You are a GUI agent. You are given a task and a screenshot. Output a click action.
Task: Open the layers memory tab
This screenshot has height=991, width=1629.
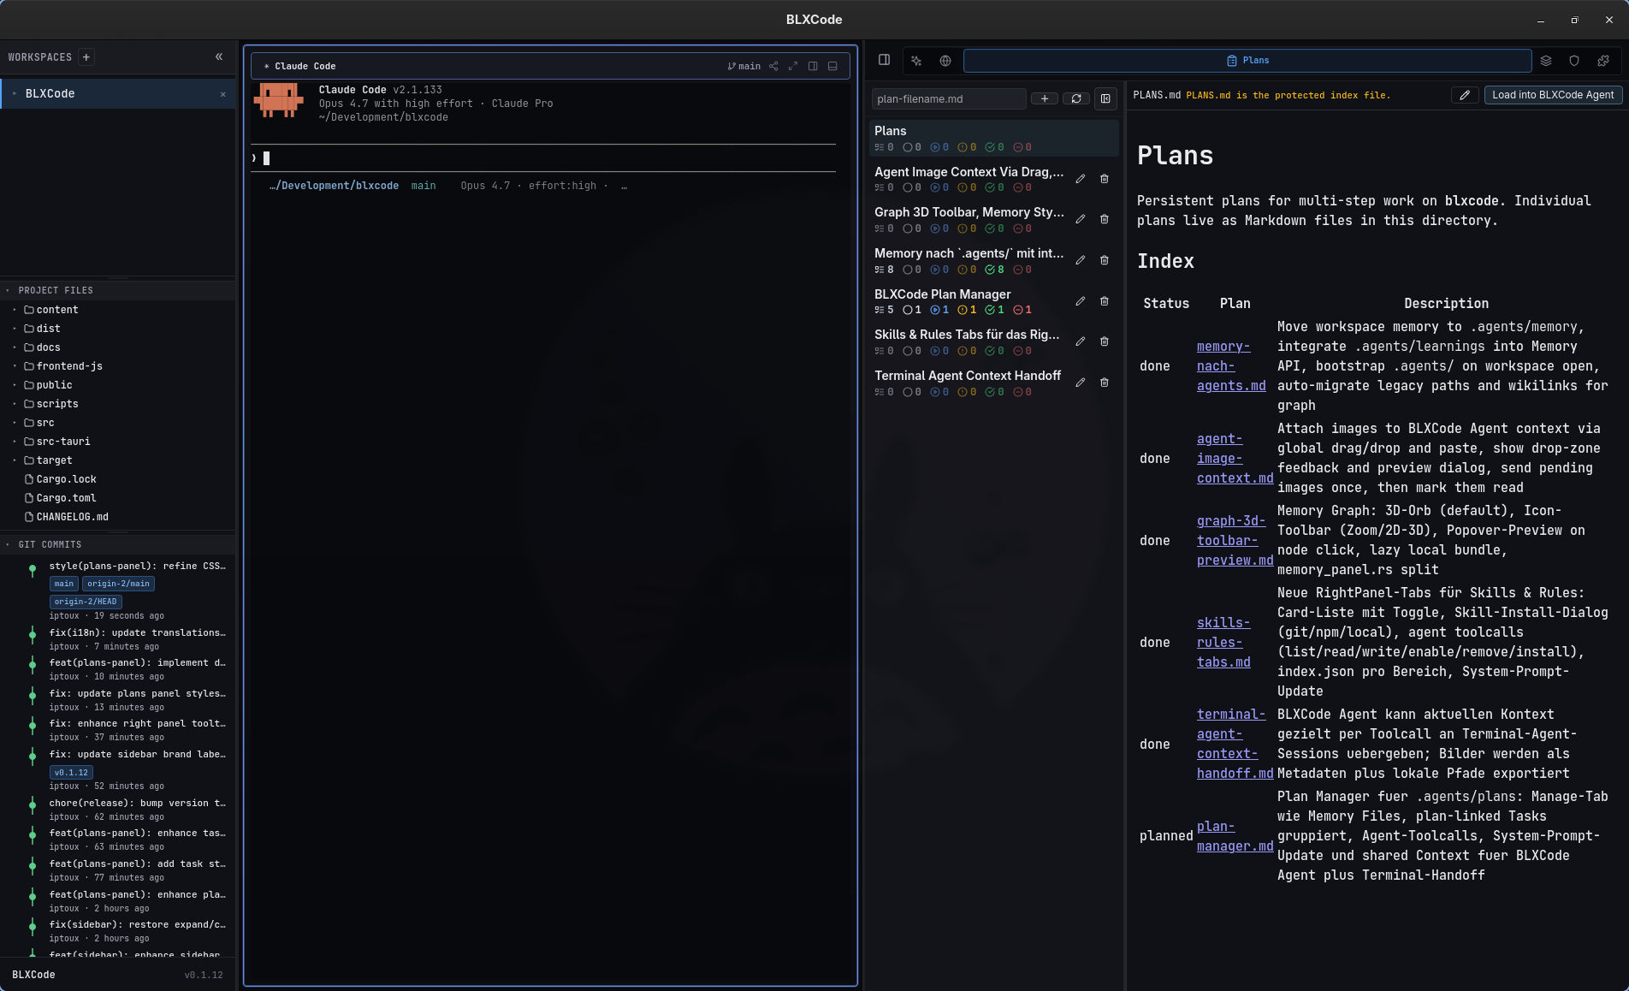pos(1546,61)
